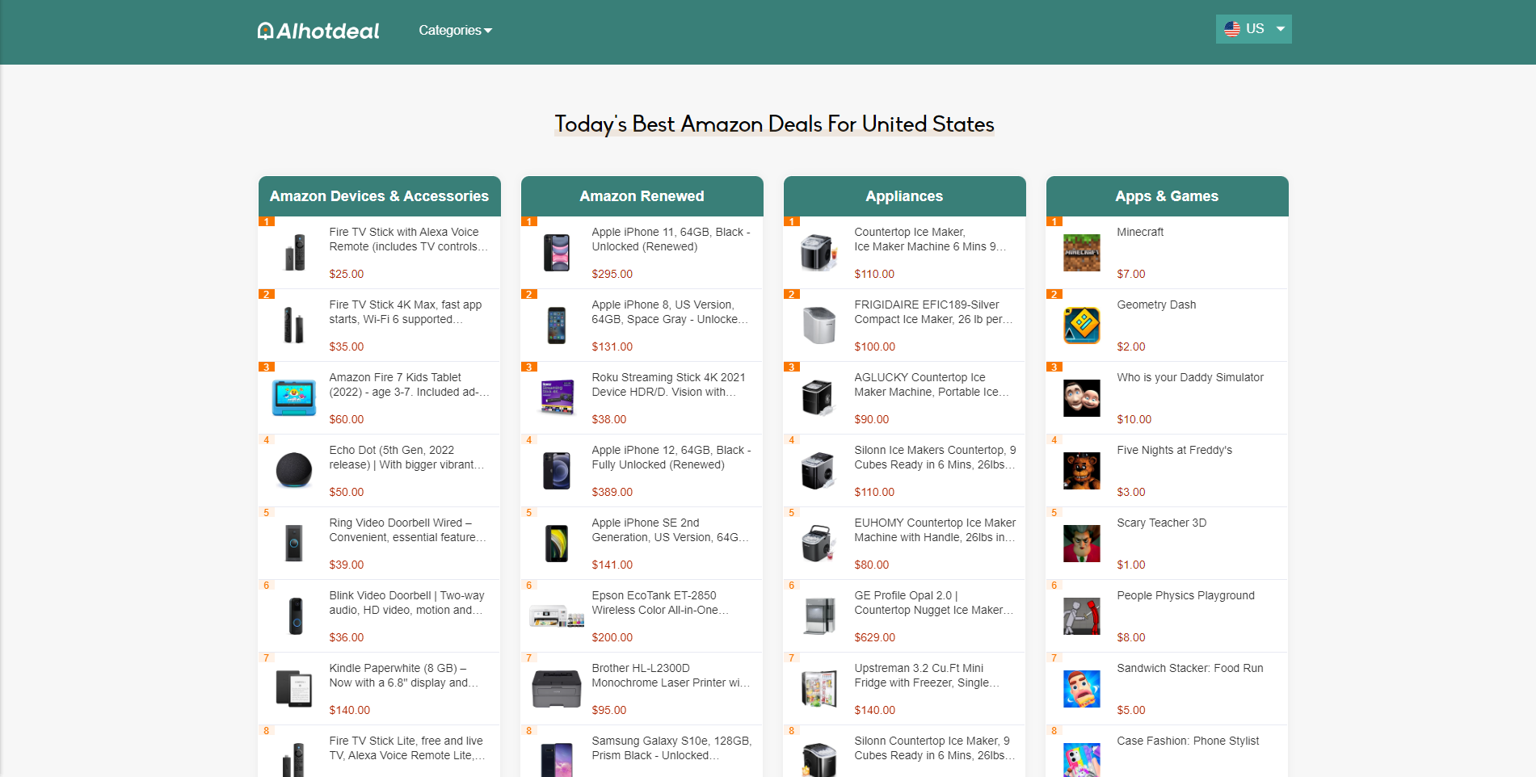Image resolution: width=1536 pixels, height=777 pixels.
Task: Click the Countertop Ice Maker product image
Action: [x=819, y=253]
